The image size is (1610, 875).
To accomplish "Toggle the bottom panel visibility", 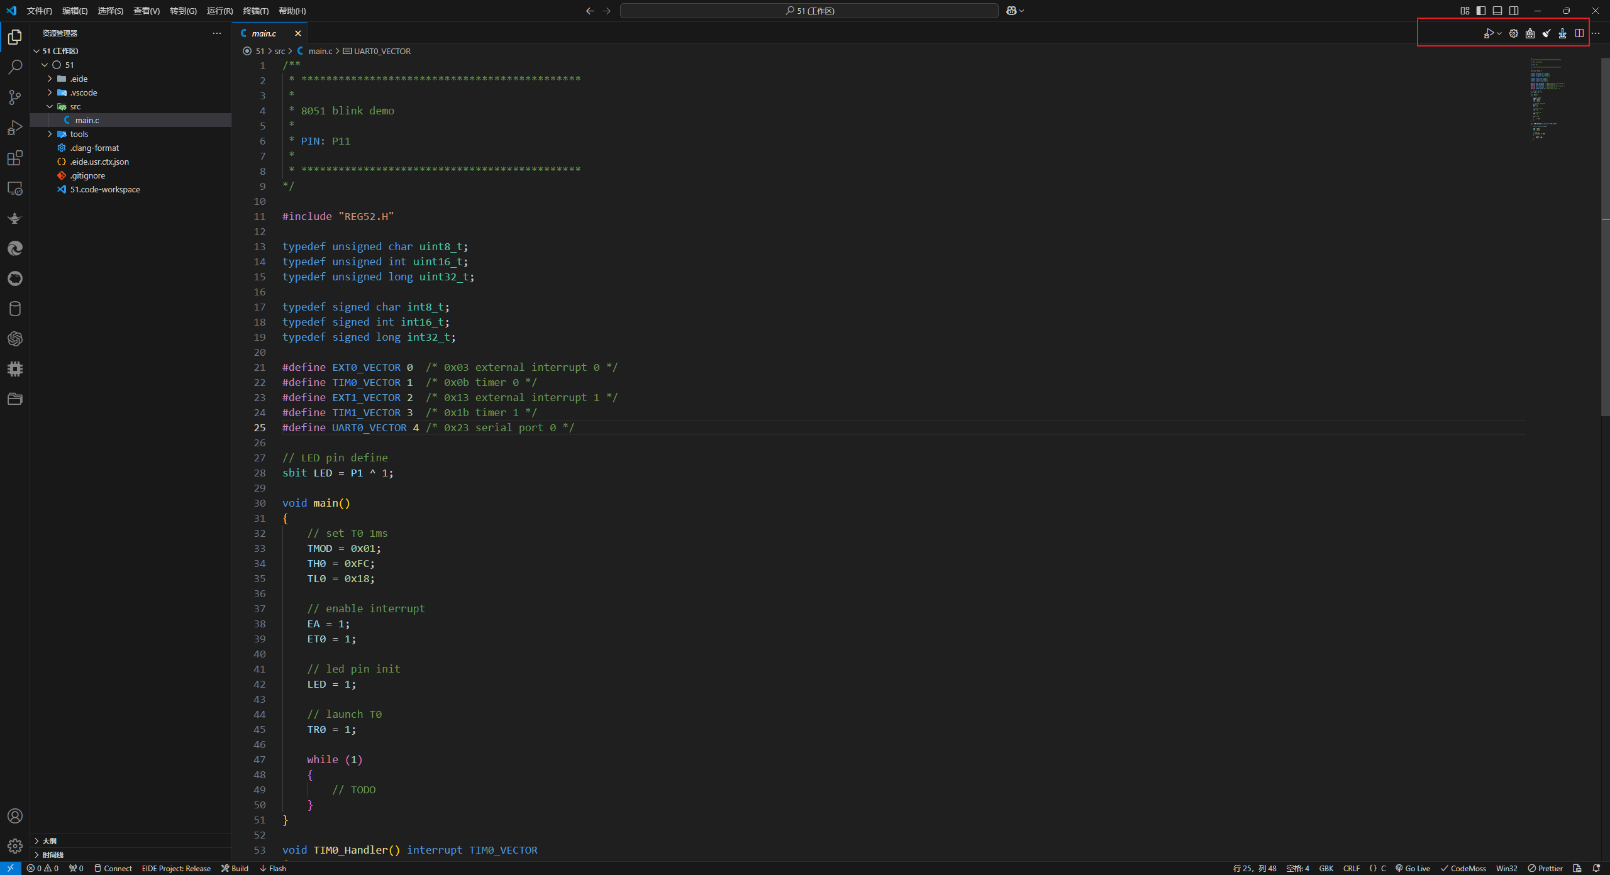I will (x=1497, y=11).
